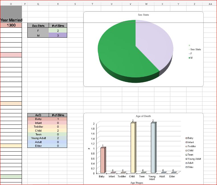Click the F legend entry in Sex Stats chart
The height and width of the screenshot is (185, 217).
(191, 54)
